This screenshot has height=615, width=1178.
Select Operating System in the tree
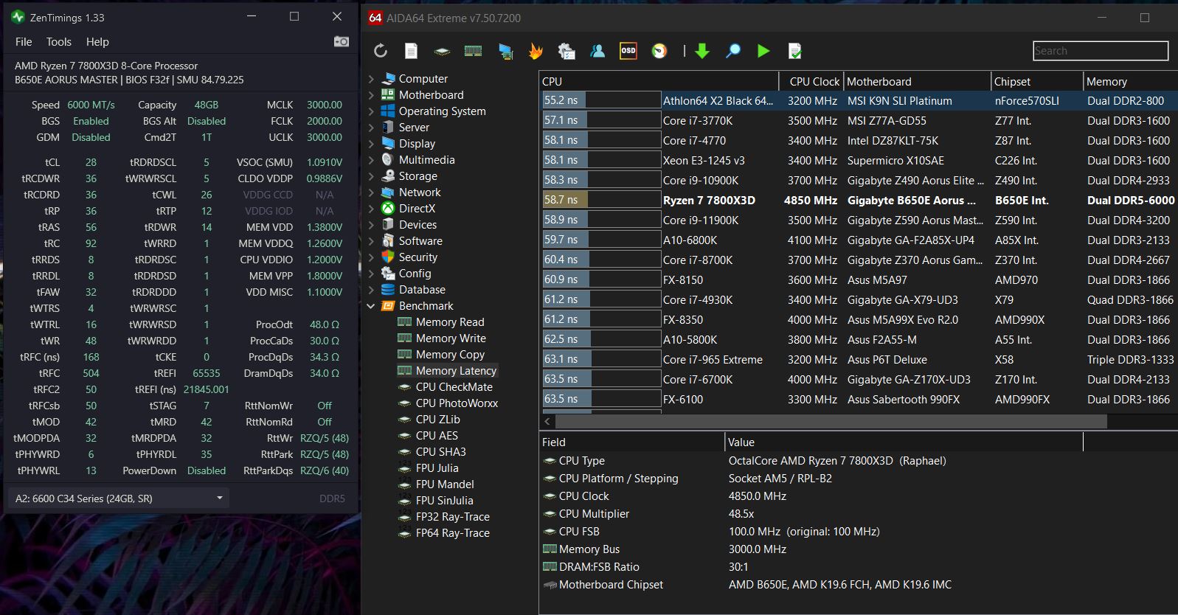[442, 111]
